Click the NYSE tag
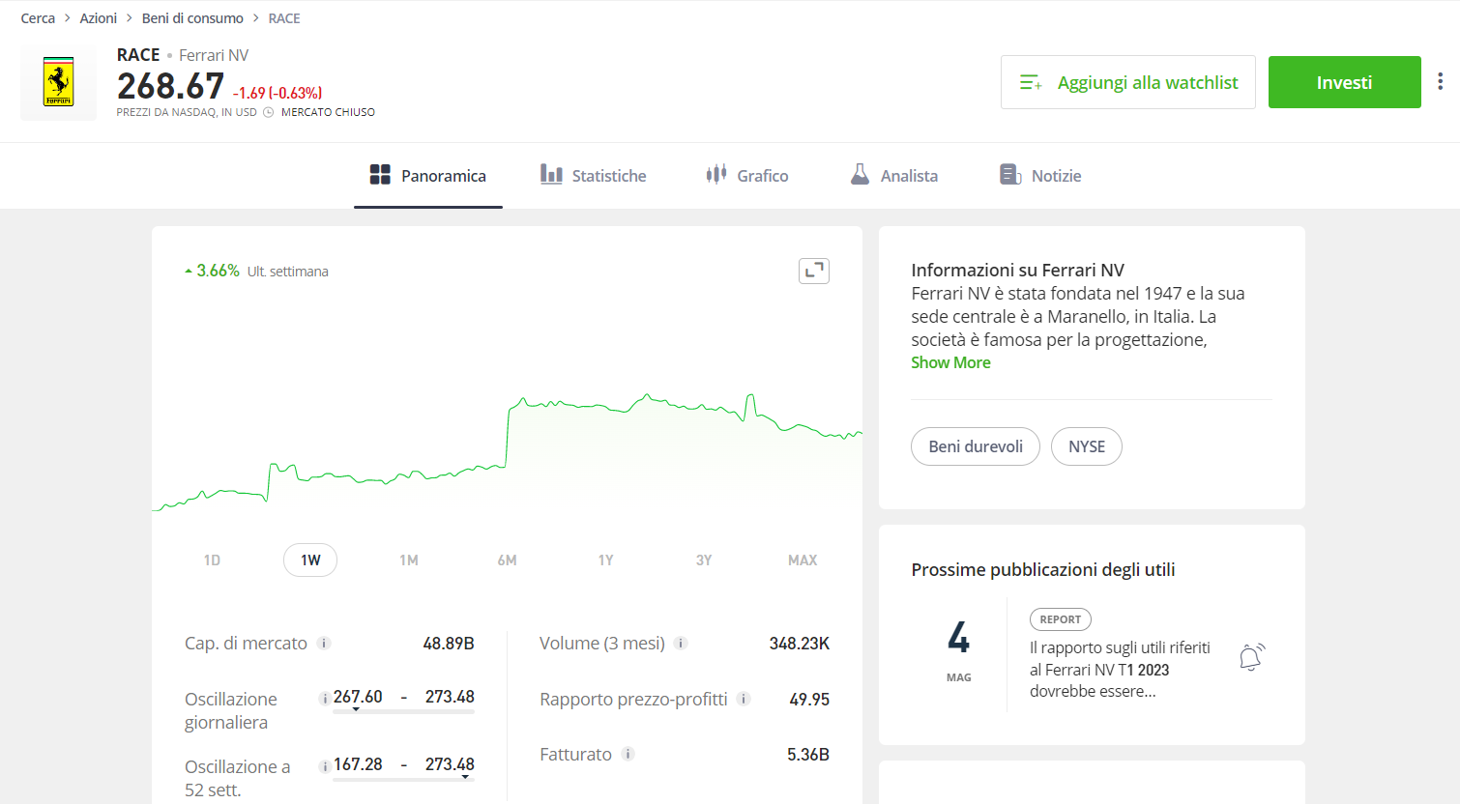 (1087, 446)
